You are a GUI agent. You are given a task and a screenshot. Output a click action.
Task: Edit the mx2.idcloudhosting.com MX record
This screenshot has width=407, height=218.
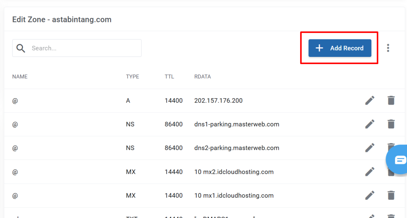coord(370,172)
